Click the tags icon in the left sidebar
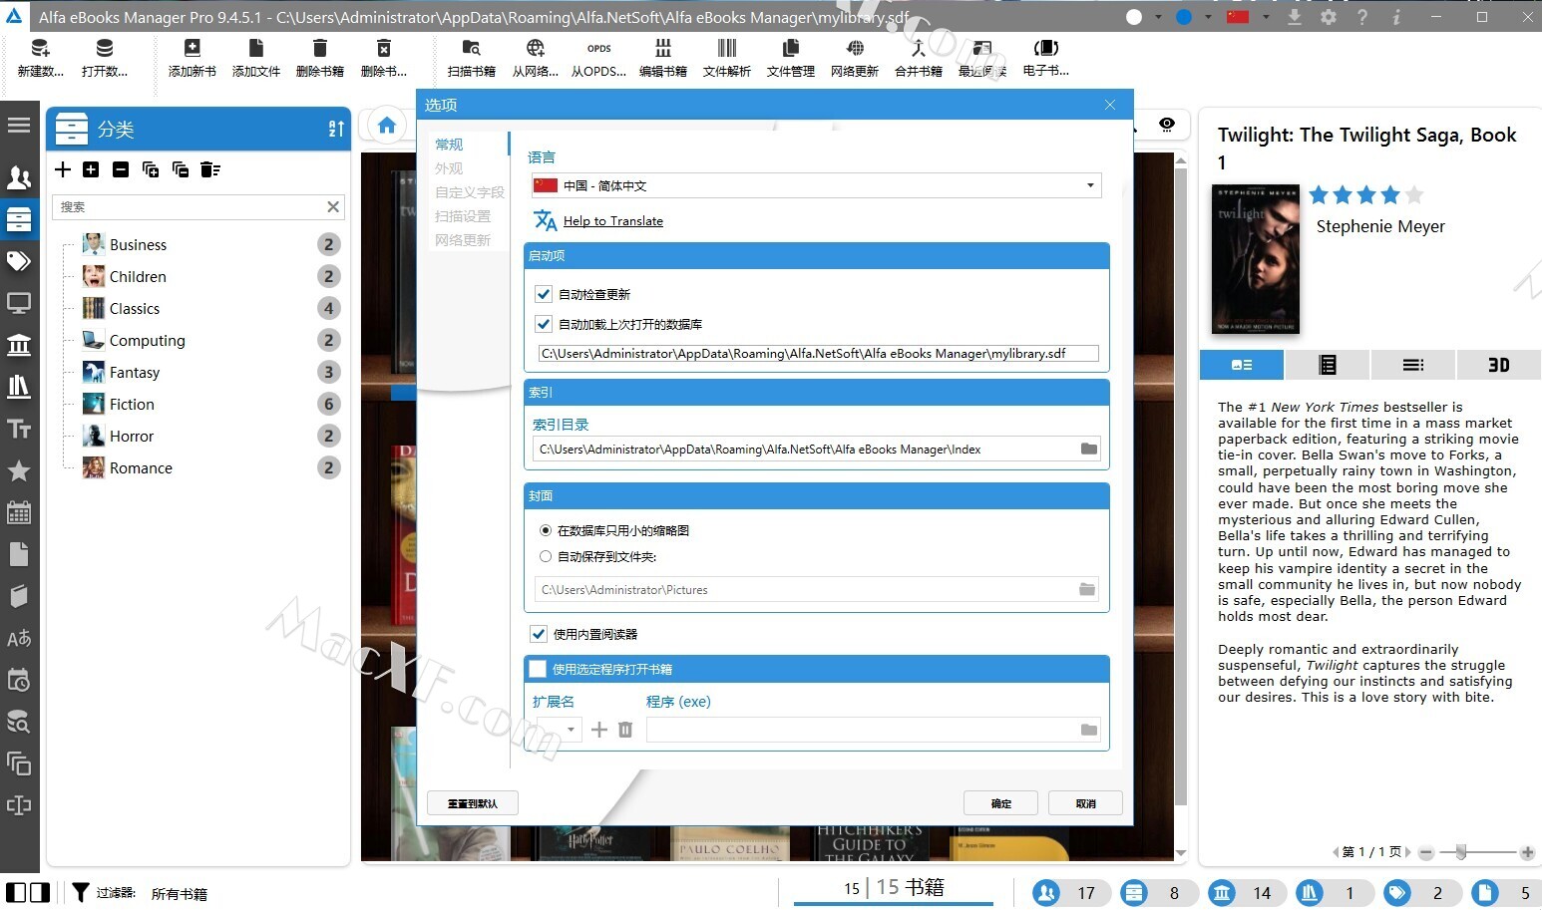The width and height of the screenshot is (1542, 910). pos(19,261)
